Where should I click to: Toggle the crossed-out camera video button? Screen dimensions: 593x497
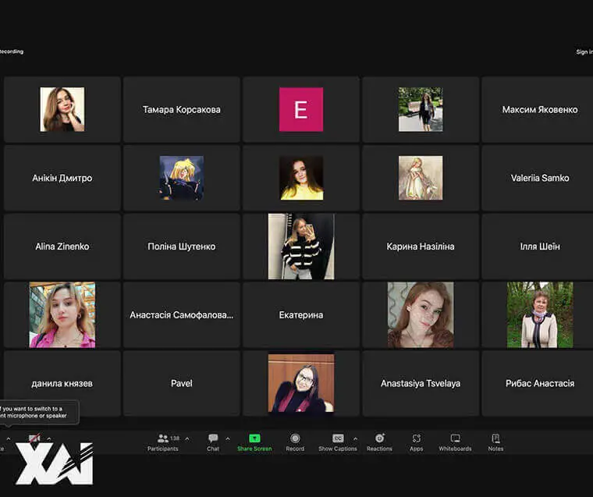pos(34,439)
